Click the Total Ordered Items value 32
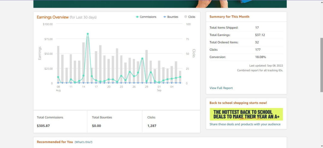This screenshot has height=148, width=323. coord(257,42)
